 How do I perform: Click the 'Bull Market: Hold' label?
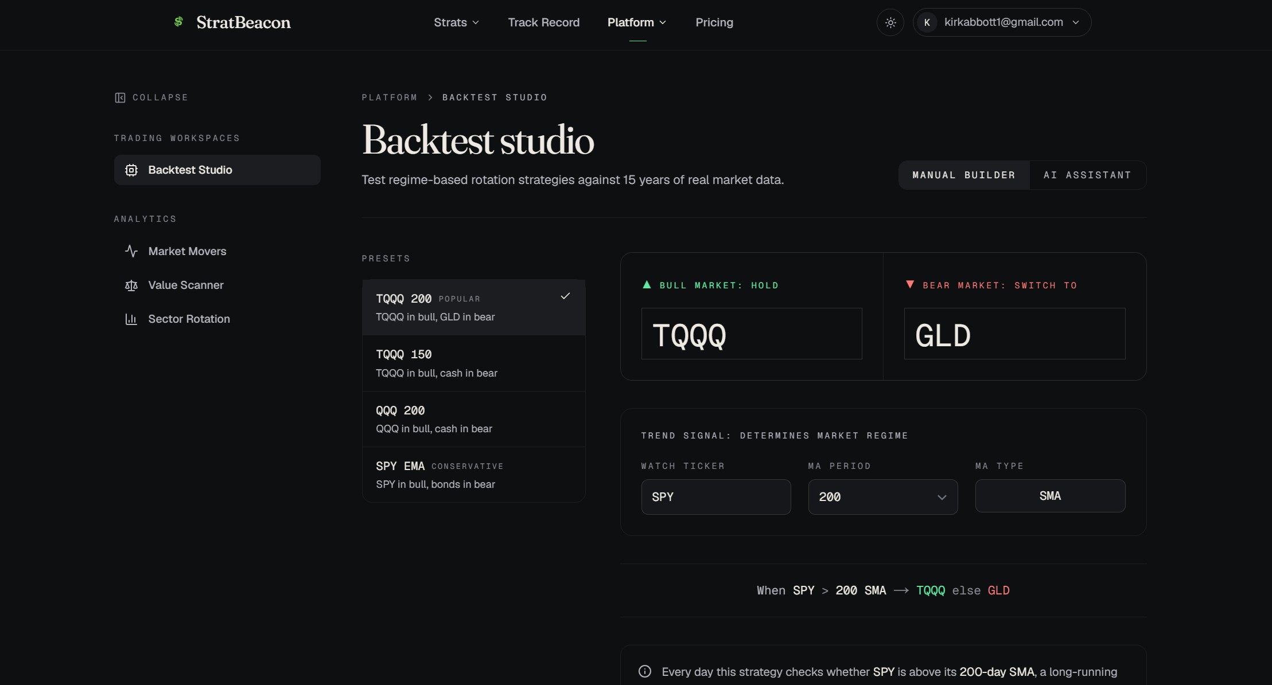click(719, 285)
